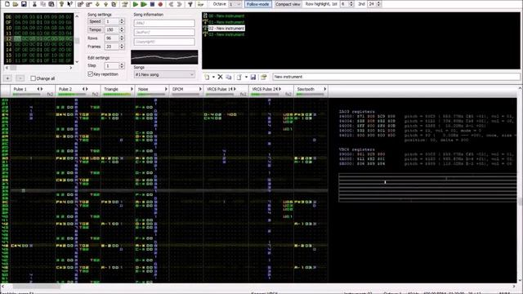Click the instrument name field
This screenshot has height=294, width=523.
coord(396,77)
